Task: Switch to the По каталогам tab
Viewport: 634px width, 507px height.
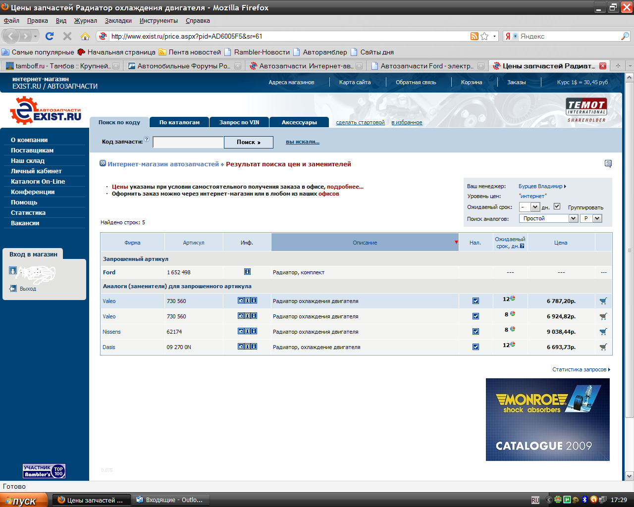Action: [179, 122]
